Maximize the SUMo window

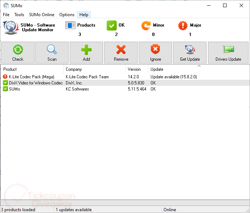pyautogui.click(x=224, y=5)
